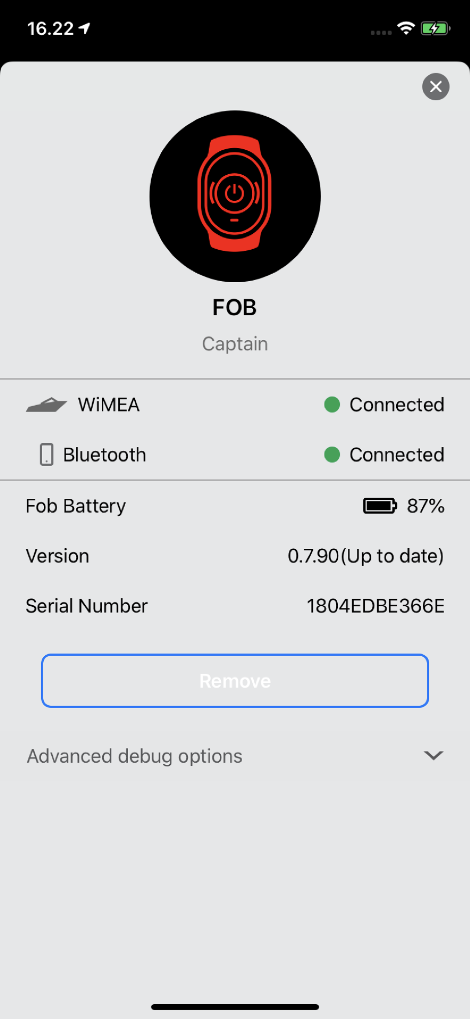This screenshot has width=470, height=1019.
Task: Select the Bluetooth connection row
Action: click(x=235, y=454)
